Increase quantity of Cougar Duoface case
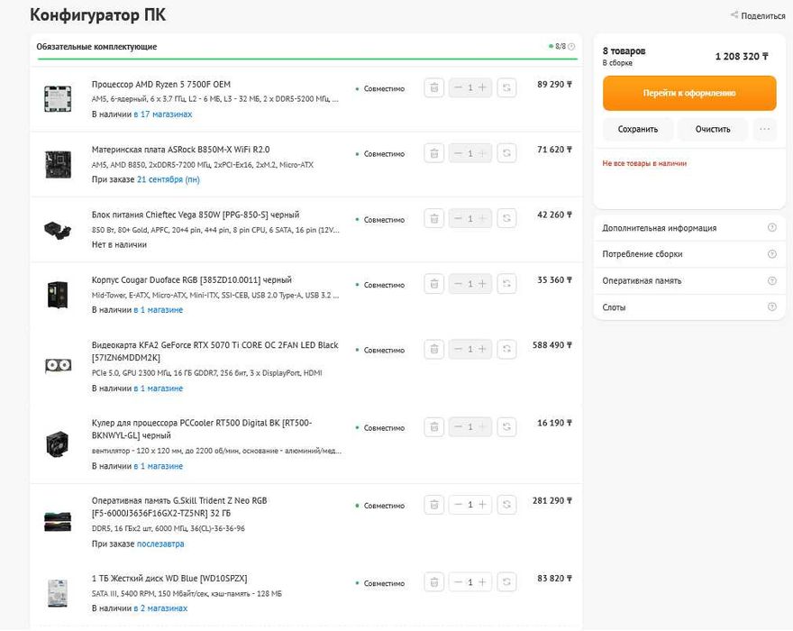This screenshot has width=793, height=631. pyautogui.click(x=482, y=284)
